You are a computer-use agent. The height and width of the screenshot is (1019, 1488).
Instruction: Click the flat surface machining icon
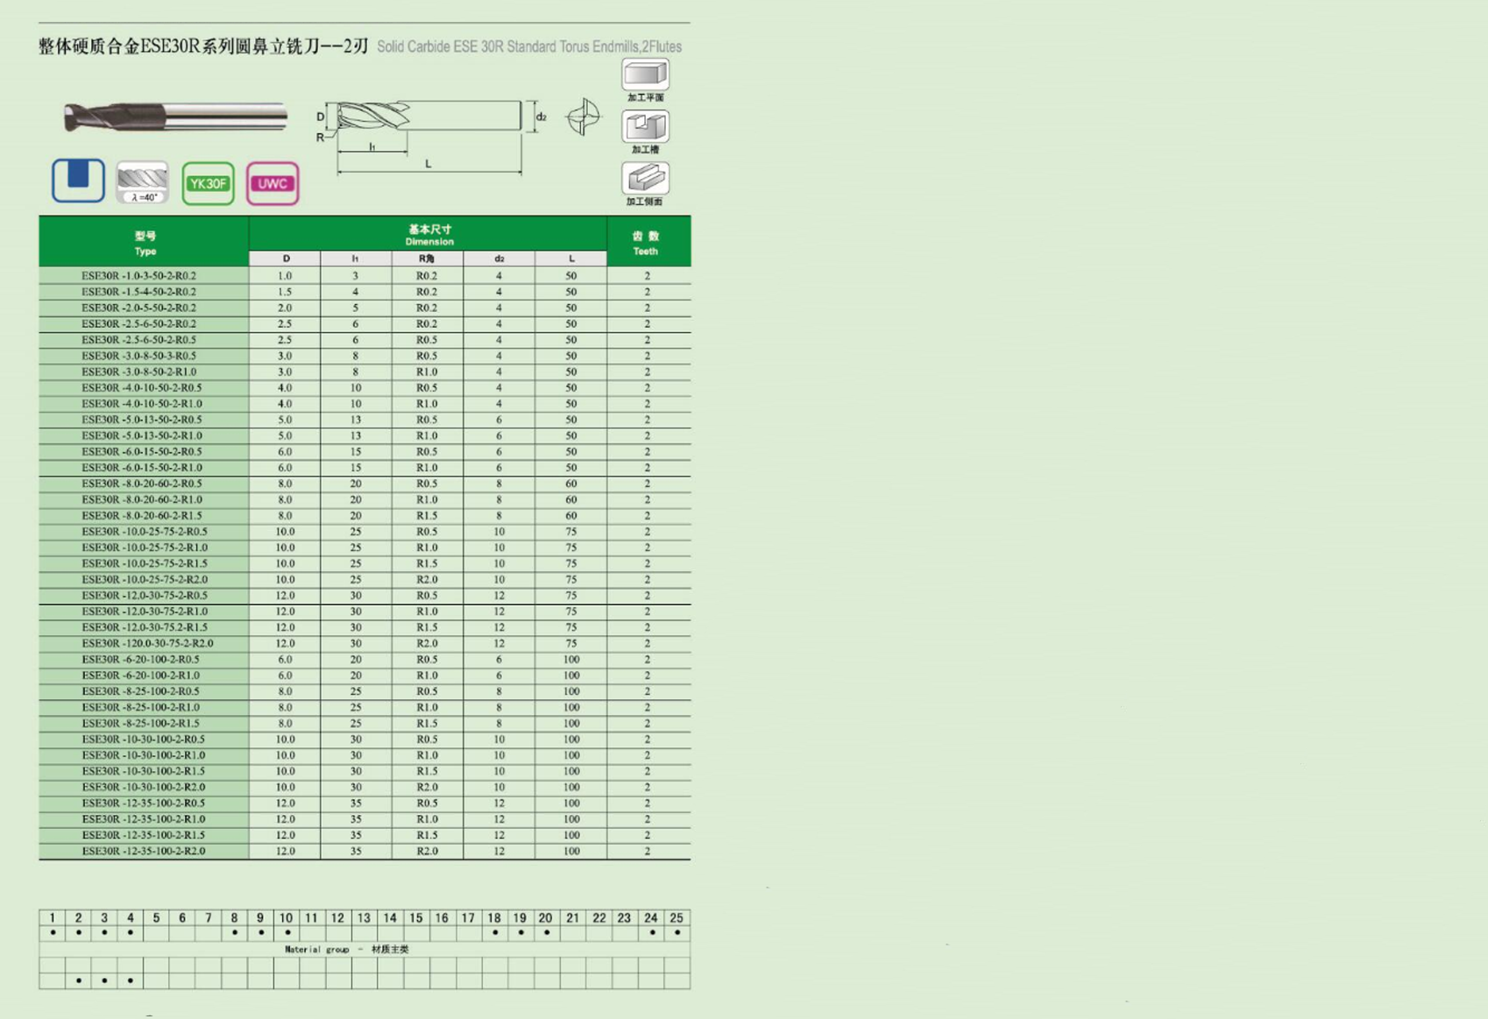pos(645,75)
